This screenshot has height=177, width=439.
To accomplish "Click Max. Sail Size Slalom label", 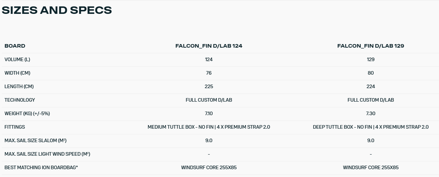I will (35, 140).
